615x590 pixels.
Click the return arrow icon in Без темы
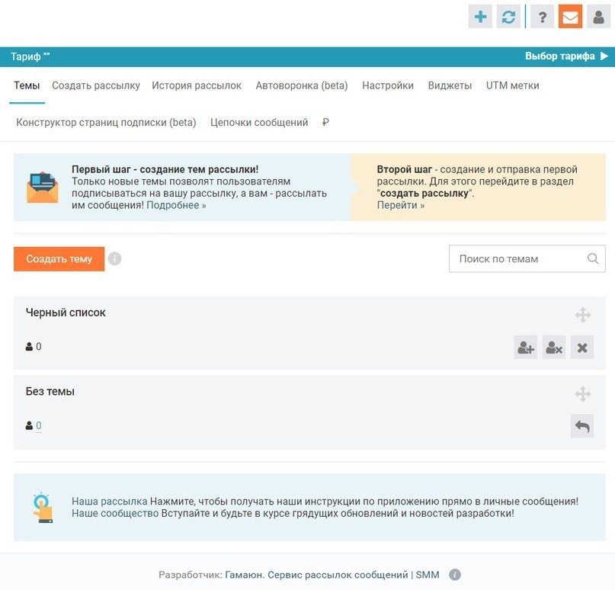[582, 426]
